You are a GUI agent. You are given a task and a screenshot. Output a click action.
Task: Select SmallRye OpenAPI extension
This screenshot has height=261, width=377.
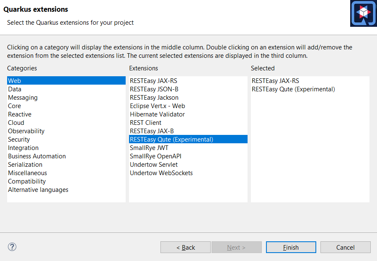[155, 156]
